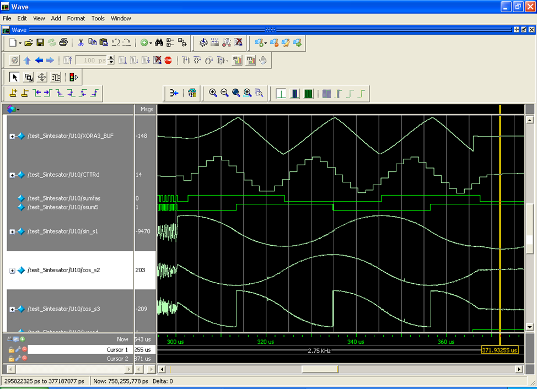Click the 371.93255 us cursor time tag
537x389 pixels.
click(x=500, y=350)
